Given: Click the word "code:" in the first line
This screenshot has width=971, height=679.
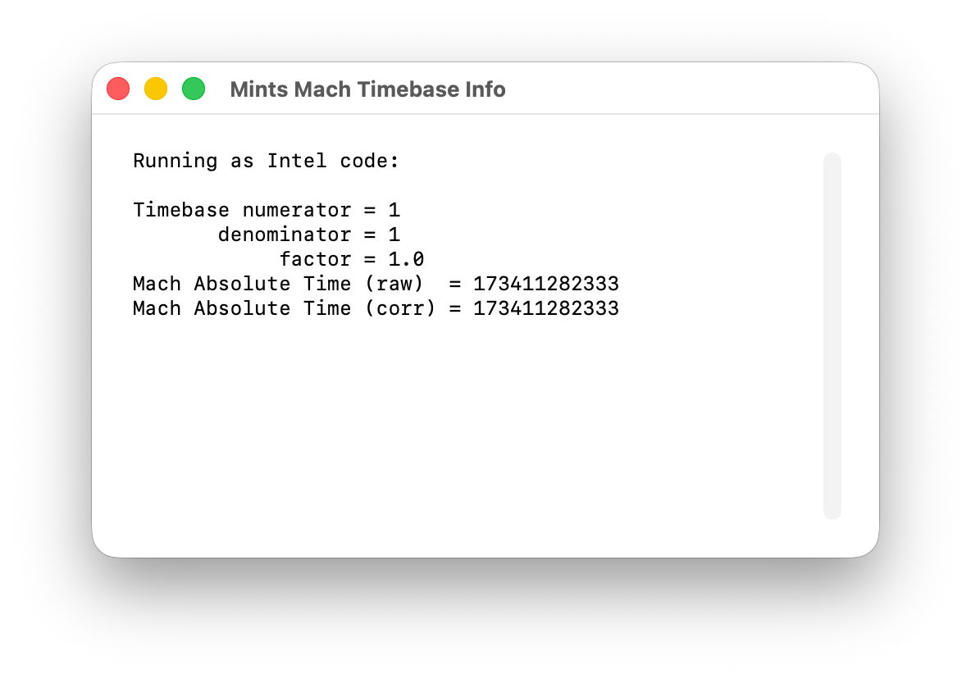Looking at the screenshot, I should (370, 161).
